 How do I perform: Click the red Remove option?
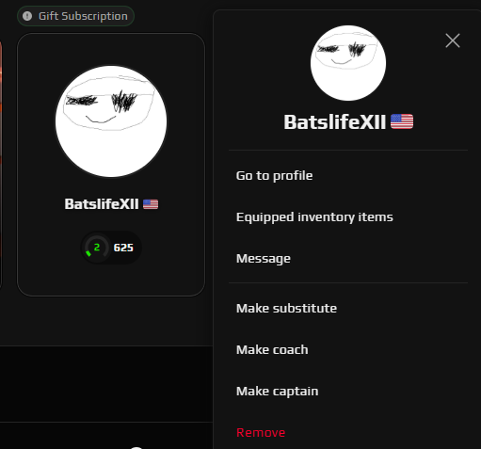coord(261,432)
